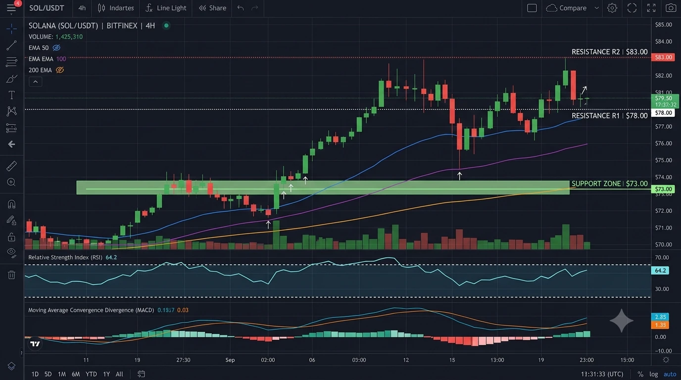Take a chart snapshot with camera icon
Screen dimensions: 681x380
[x=671, y=8]
